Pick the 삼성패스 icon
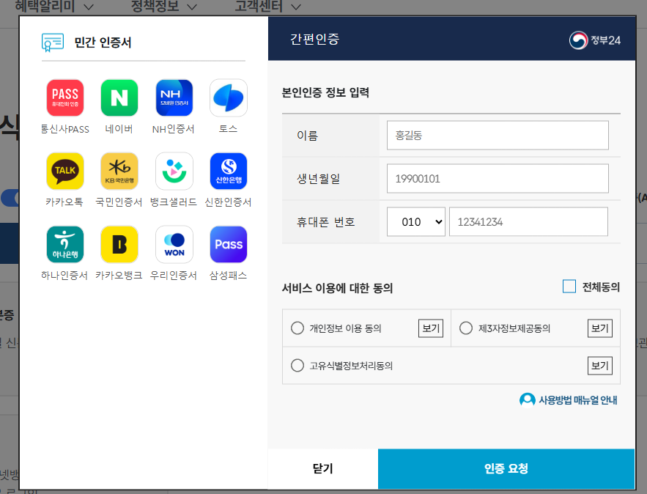Image resolution: width=647 pixels, height=494 pixels. click(229, 244)
